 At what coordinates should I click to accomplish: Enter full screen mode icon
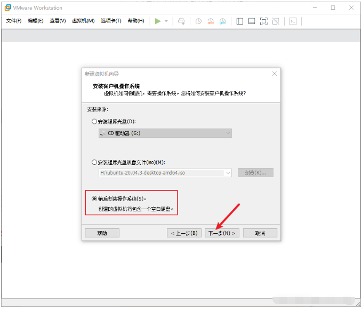click(264, 21)
